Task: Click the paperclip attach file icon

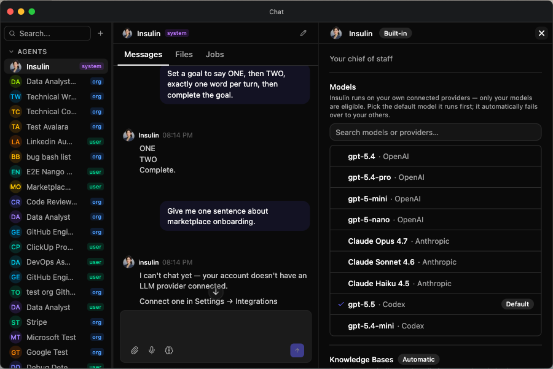Action: click(135, 350)
